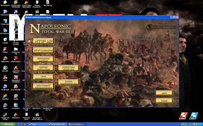Screen dimensions: 203x126
Task: Minimize the NTW3 MANAGER window
Action: 172,17
